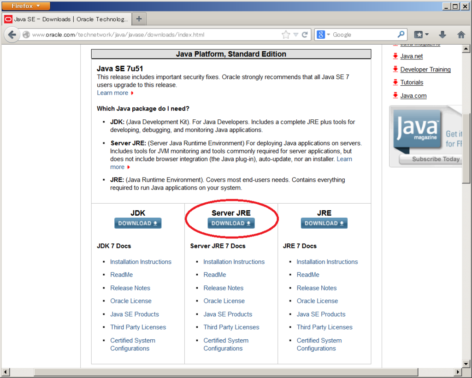Download the Server JRE

click(x=231, y=223)
